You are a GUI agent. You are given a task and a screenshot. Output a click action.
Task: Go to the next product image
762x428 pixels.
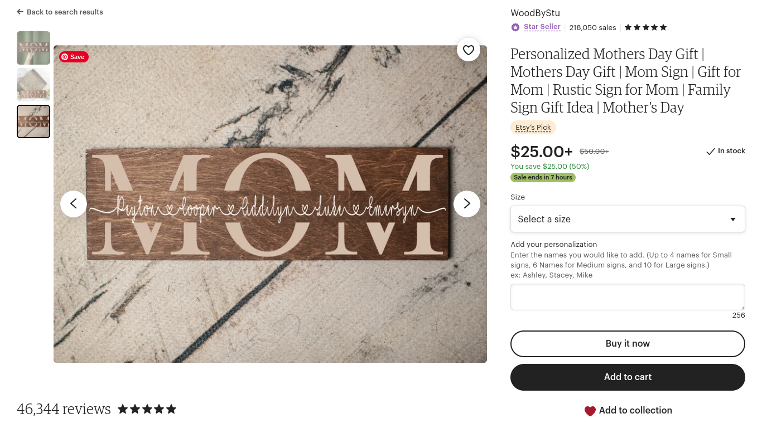click(466, 203)
